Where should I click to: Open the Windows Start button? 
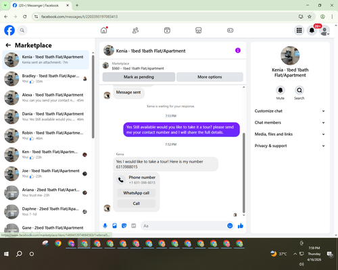pos(6,254)
